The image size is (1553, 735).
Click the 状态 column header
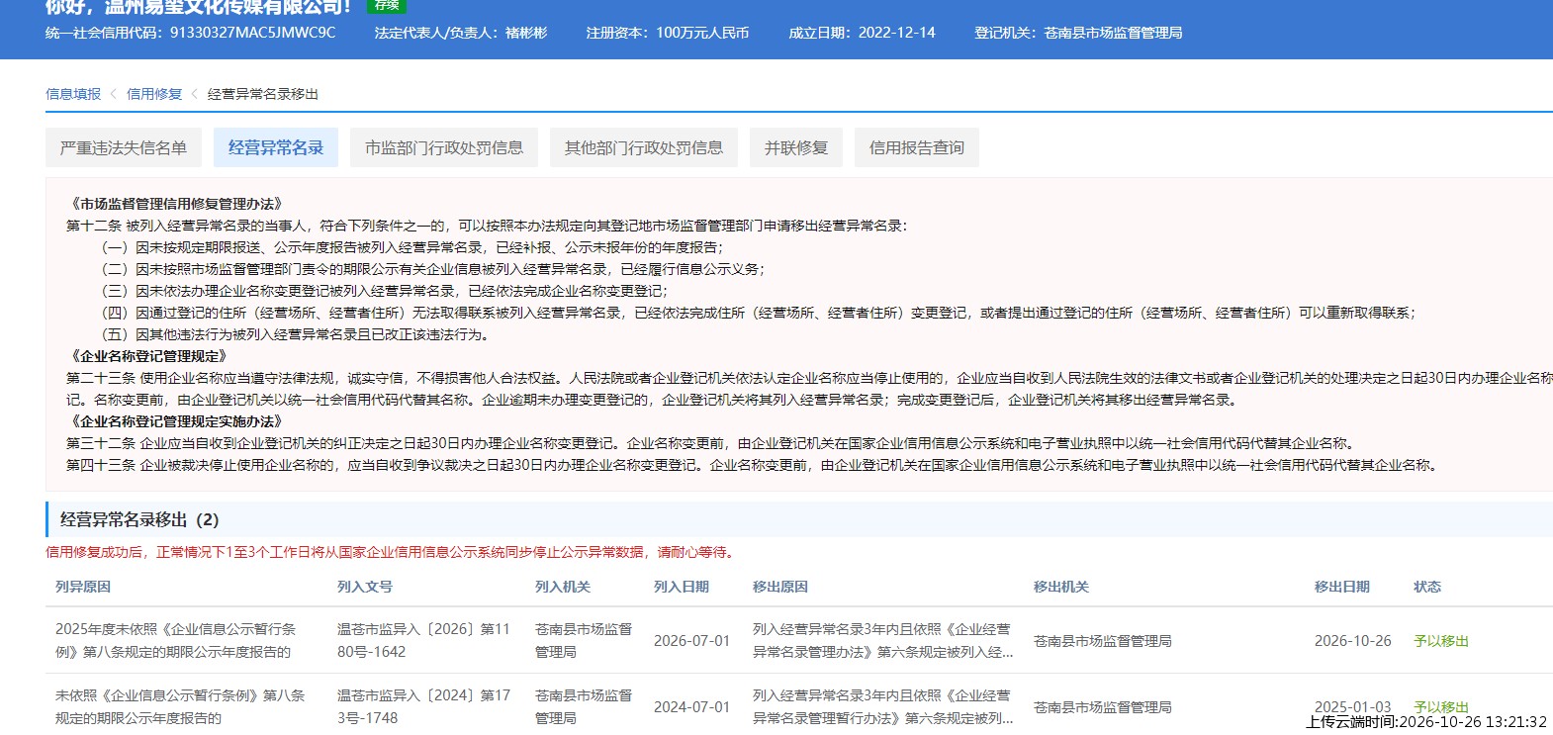click(x=1427, y=587)
